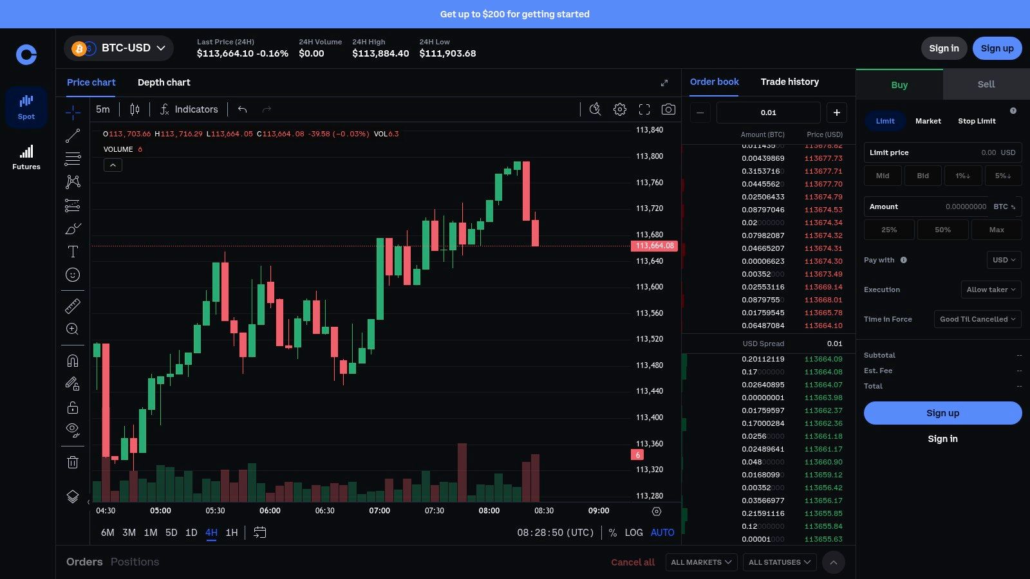Open the BTC-USD market selector
Image resolution: width=1030 pixels, height=579 pixels.
click(118, 48)
